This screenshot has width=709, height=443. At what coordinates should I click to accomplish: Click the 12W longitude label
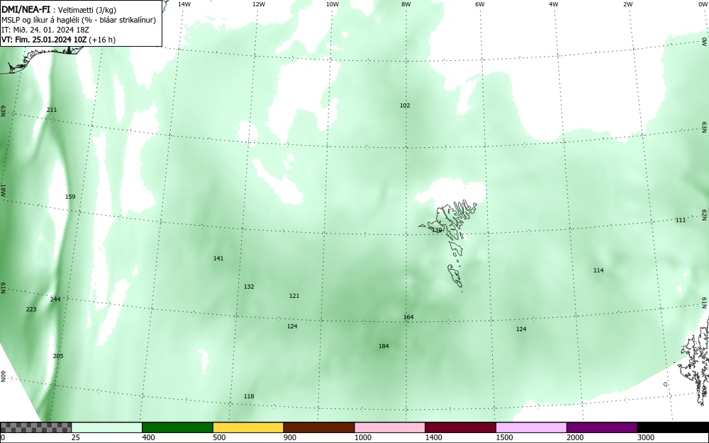point(259,4)
